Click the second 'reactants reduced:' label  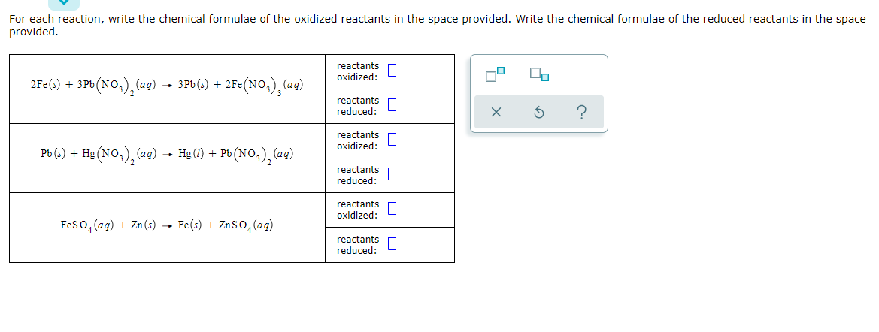pos(358,175)
